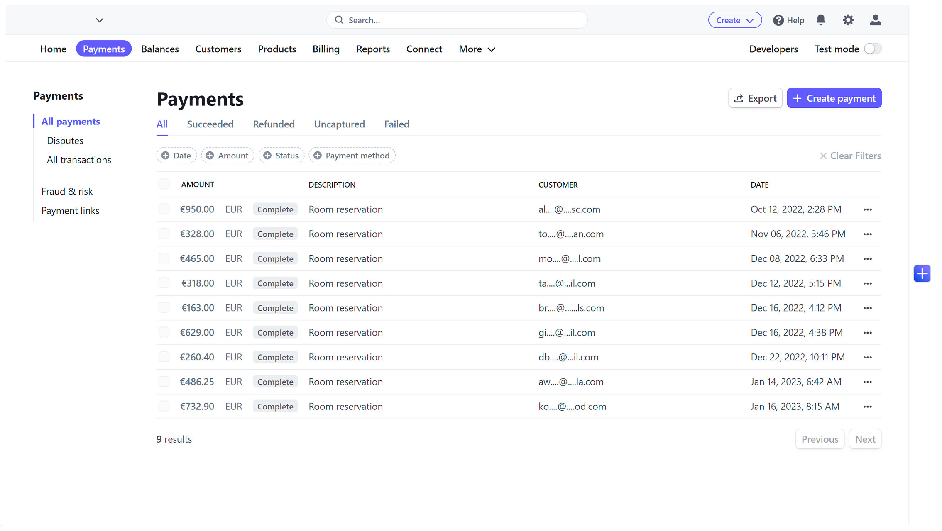Open Billing section

pos(326,49)
